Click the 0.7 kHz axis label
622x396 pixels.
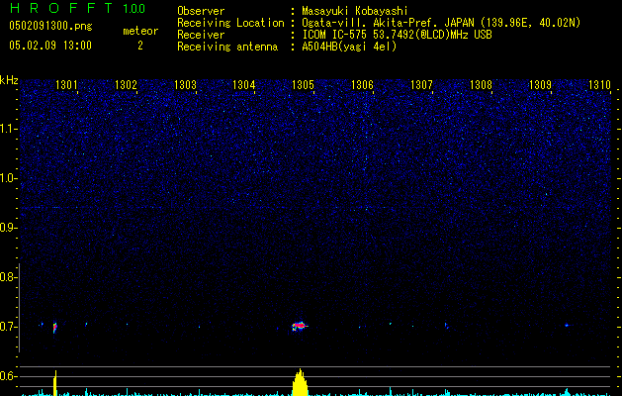tap(8, 327)
